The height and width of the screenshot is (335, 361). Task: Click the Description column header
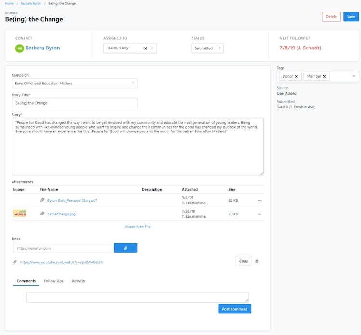point(152,190)
